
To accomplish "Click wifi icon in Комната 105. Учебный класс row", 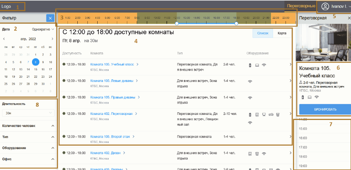I will tap(264, 65).
